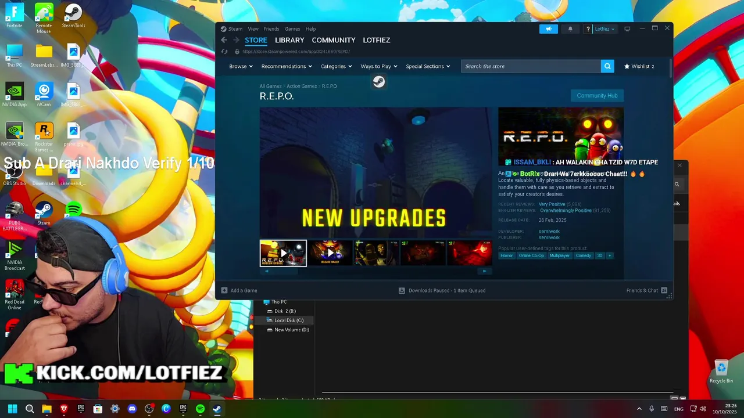Expand the Special Sections dropdown
This screenshot has width=744, height=418.
(428, 66)
